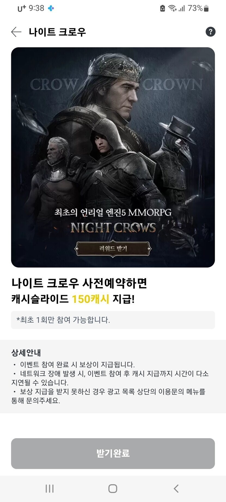Image resolution: width=226 pixels, height=502 pixels.
Task: Tap the 상세안내 section heading
Action: pos(26,353)
